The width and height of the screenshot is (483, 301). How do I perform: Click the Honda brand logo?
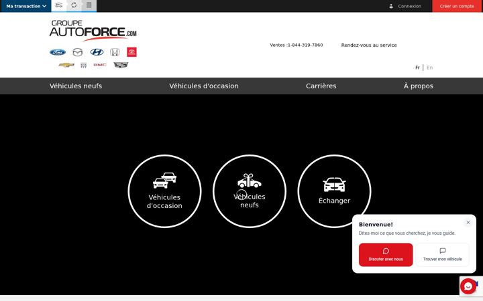115,52
